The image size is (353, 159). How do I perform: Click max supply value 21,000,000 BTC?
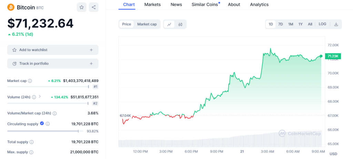84,152
